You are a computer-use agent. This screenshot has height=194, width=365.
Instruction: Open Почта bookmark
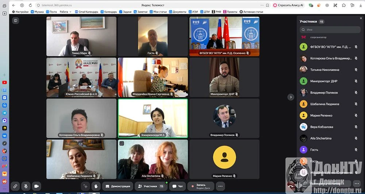pos(51,12)
